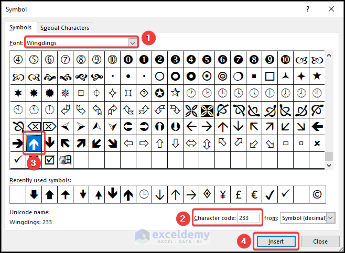345x253 pixels.
Task: Close the Symbol dialog with X
Action: (x=331, y=9)
